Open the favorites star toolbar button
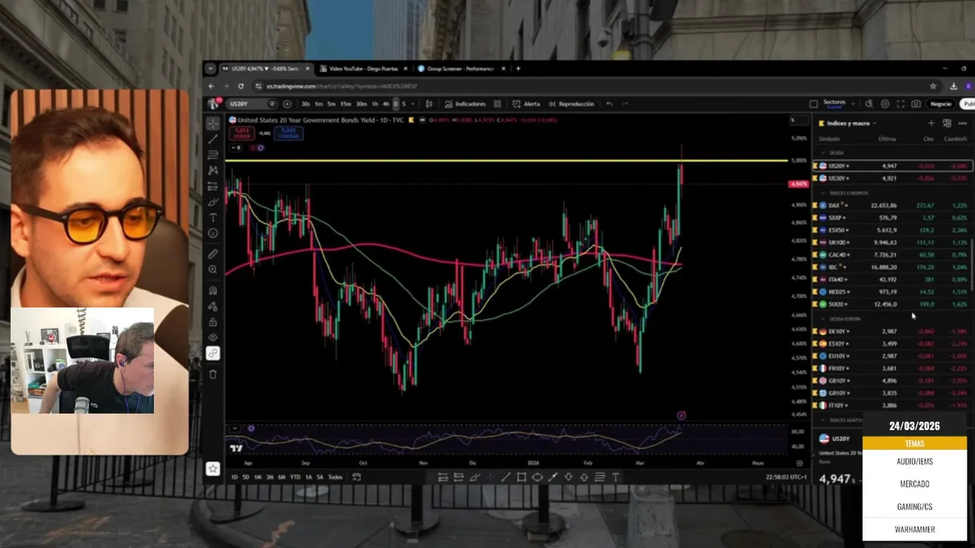The width and height of the screenshot is (975, 548). 213,469
